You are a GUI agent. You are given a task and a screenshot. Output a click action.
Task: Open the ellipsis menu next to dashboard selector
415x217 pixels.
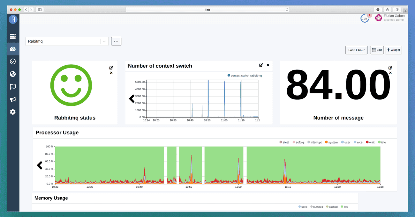[116, 41]
